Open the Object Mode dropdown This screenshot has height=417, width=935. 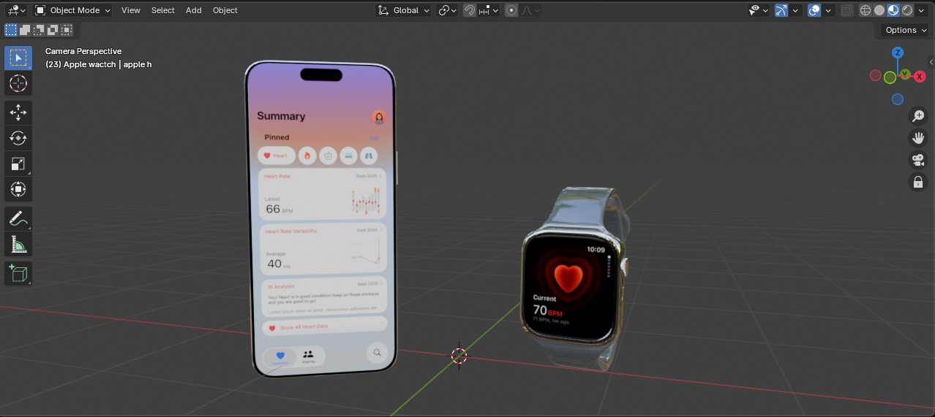pyautogui.click(x=72, y=10)
